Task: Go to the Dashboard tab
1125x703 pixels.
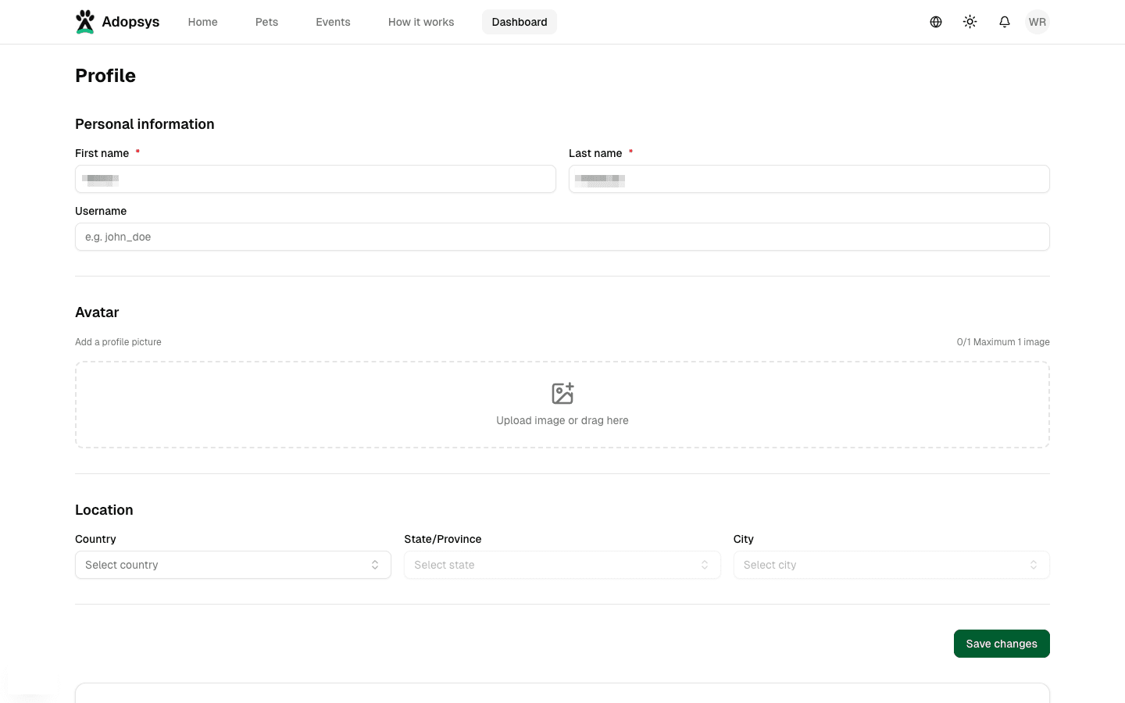Action: pos(520,22)
